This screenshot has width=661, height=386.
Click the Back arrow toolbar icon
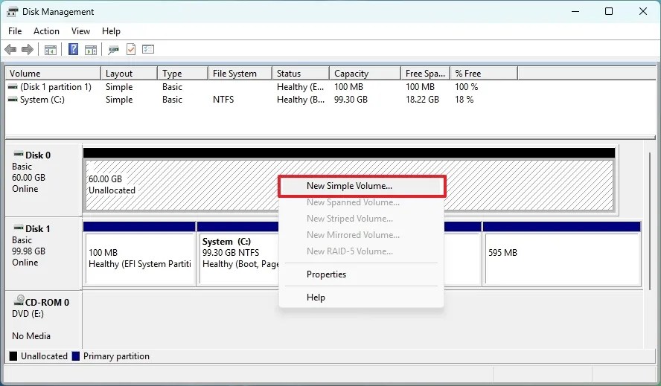tap(10, 50)
